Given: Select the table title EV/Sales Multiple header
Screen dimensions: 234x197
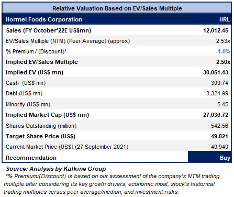Looking at the screenshot, I should tap(117, 8).
